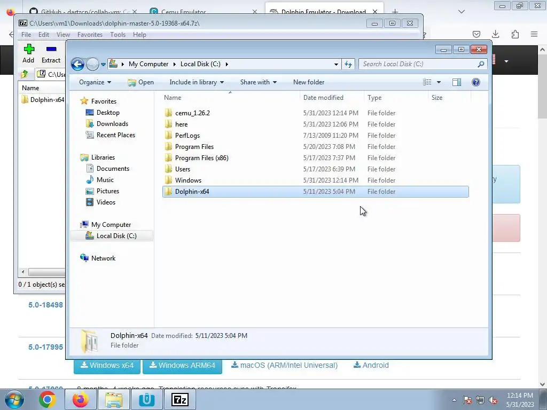Click the Android download link
The image size is (547, 410).
pos(371,365)
